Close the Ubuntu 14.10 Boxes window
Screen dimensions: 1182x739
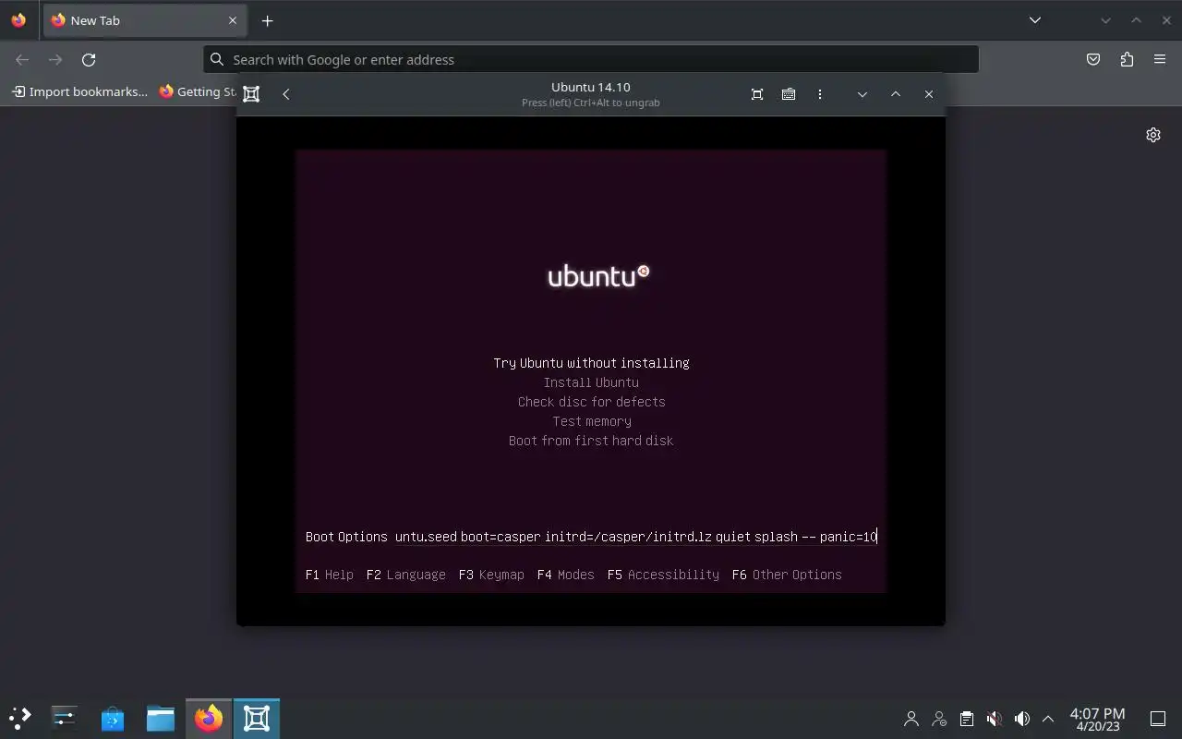click(x=929, y=94)
